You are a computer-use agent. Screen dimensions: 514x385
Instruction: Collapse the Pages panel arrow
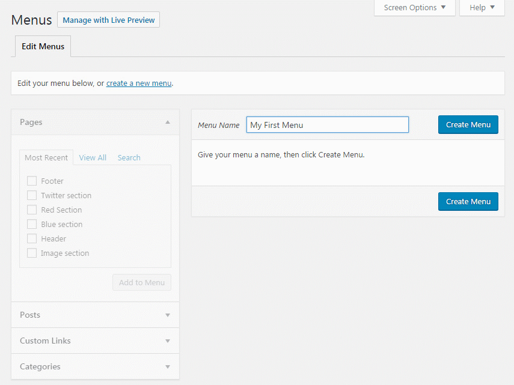pos(168,121)
